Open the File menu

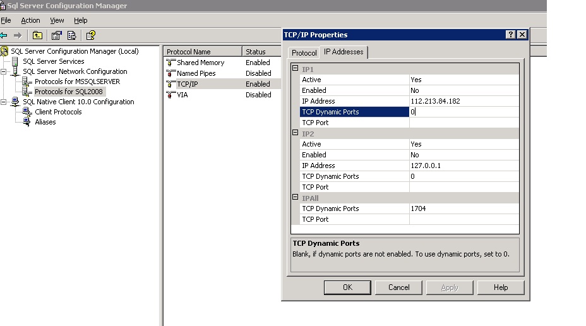[6, 20]
